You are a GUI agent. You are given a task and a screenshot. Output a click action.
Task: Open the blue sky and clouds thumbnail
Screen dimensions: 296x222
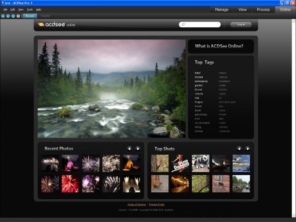tap(241, 163)
